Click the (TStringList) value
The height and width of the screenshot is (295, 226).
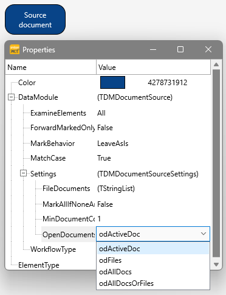[116, 189]
